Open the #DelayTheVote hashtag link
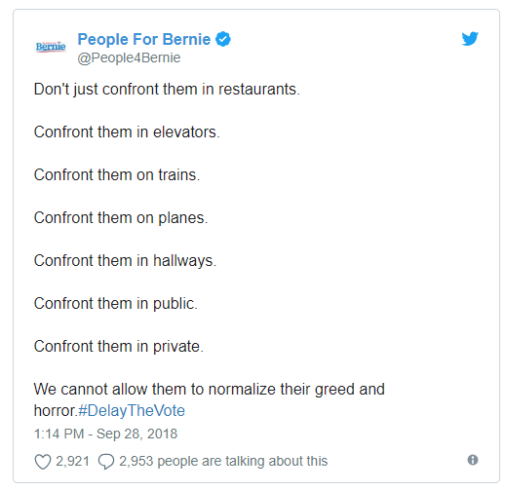Viewport: 505px width, 491px height. (132, 411)
